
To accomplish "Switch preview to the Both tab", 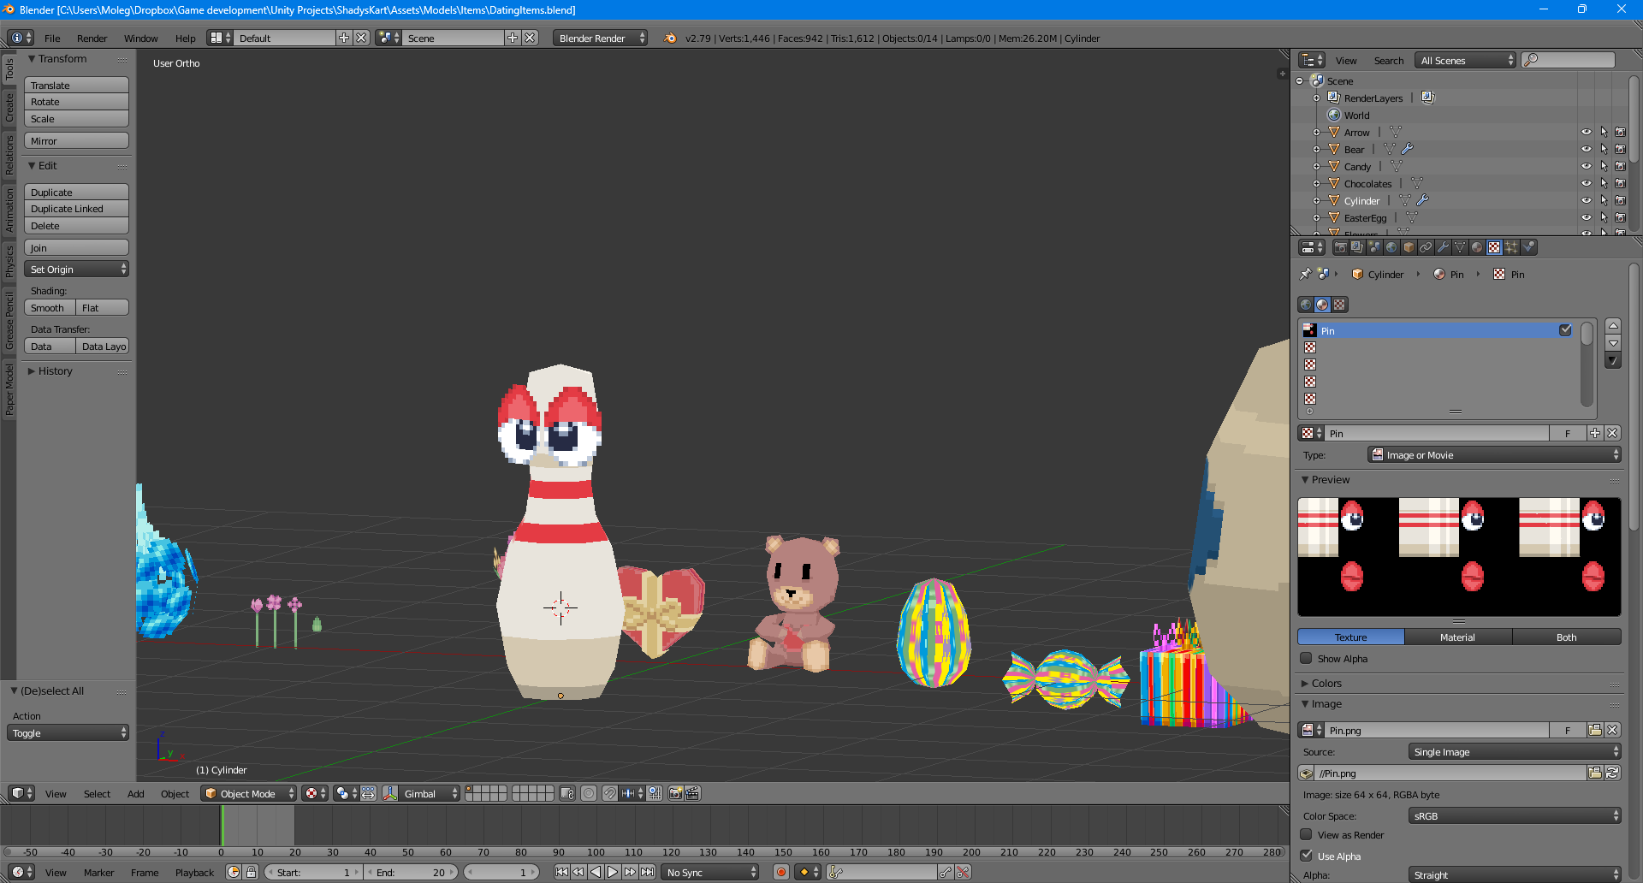I will click(1566, 637).
